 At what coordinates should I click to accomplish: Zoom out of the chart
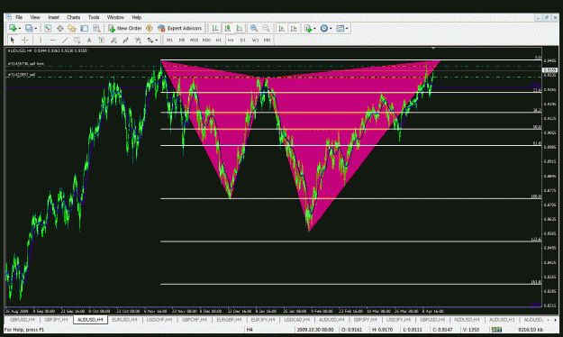coord(266,28)
